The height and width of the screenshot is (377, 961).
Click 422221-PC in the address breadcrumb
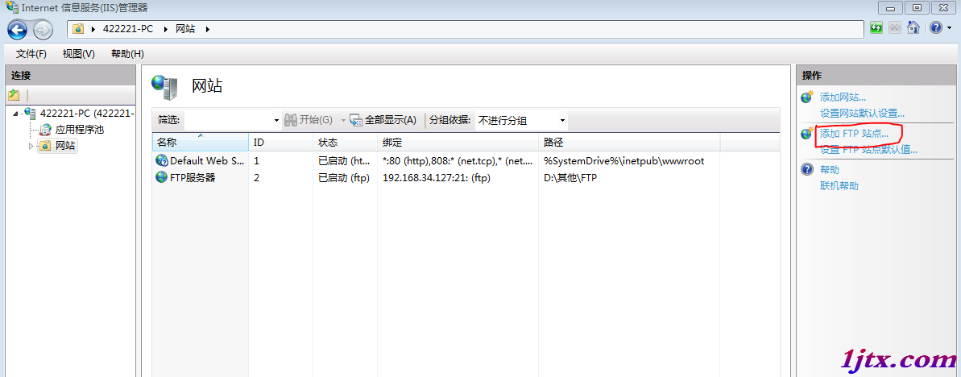point(126,29)
